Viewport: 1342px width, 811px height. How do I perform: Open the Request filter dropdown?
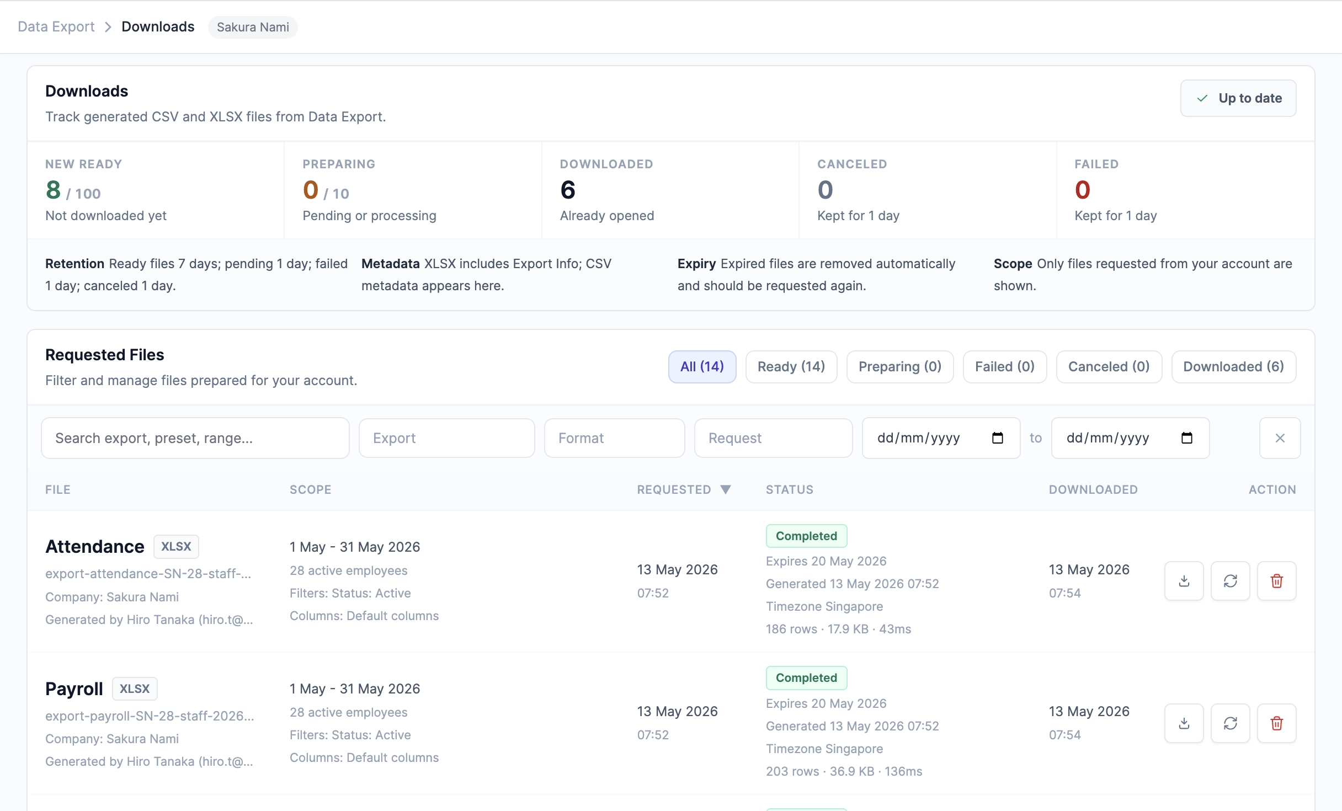(x=774, y=438)
